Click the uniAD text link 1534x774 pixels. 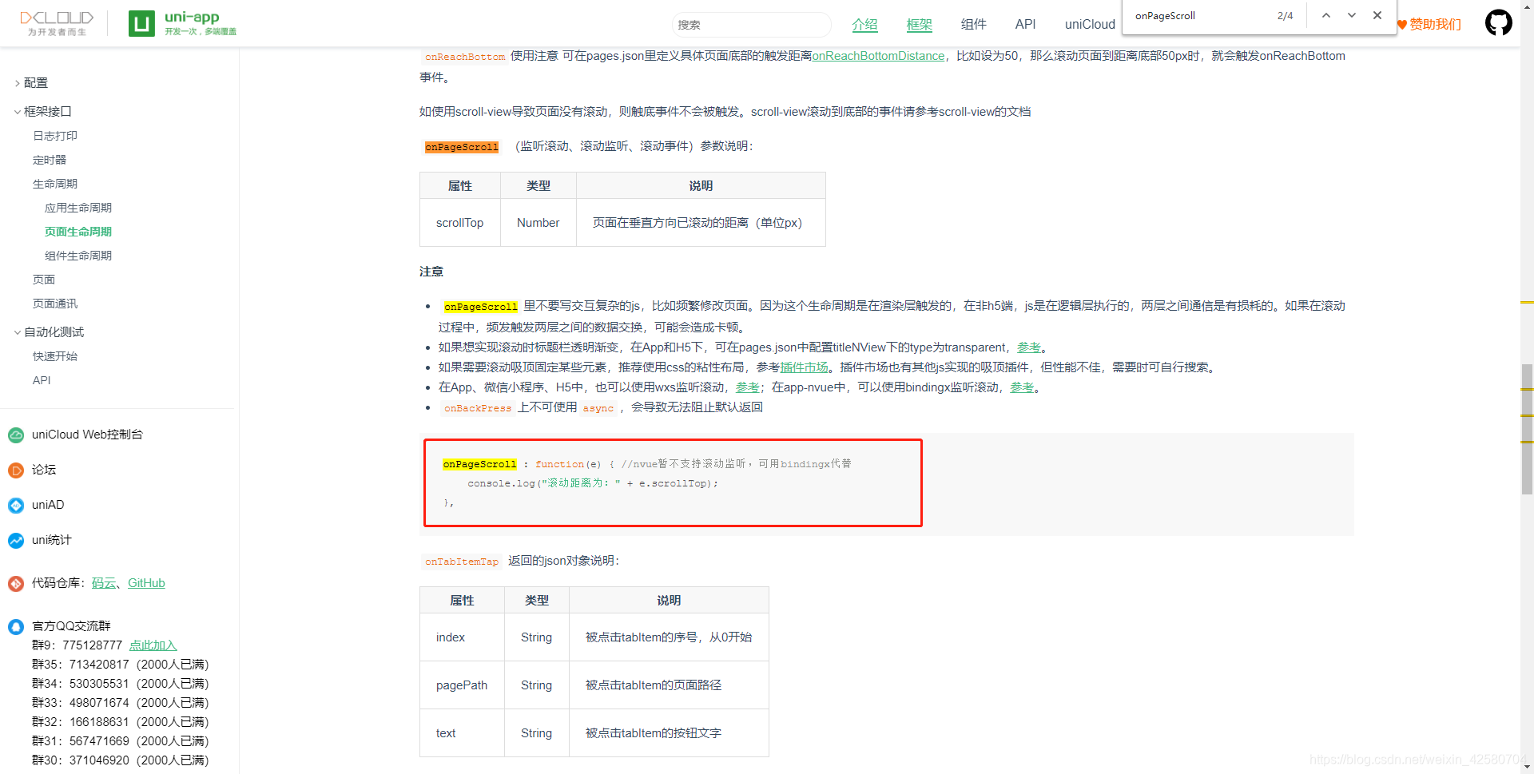click(48, 505)
